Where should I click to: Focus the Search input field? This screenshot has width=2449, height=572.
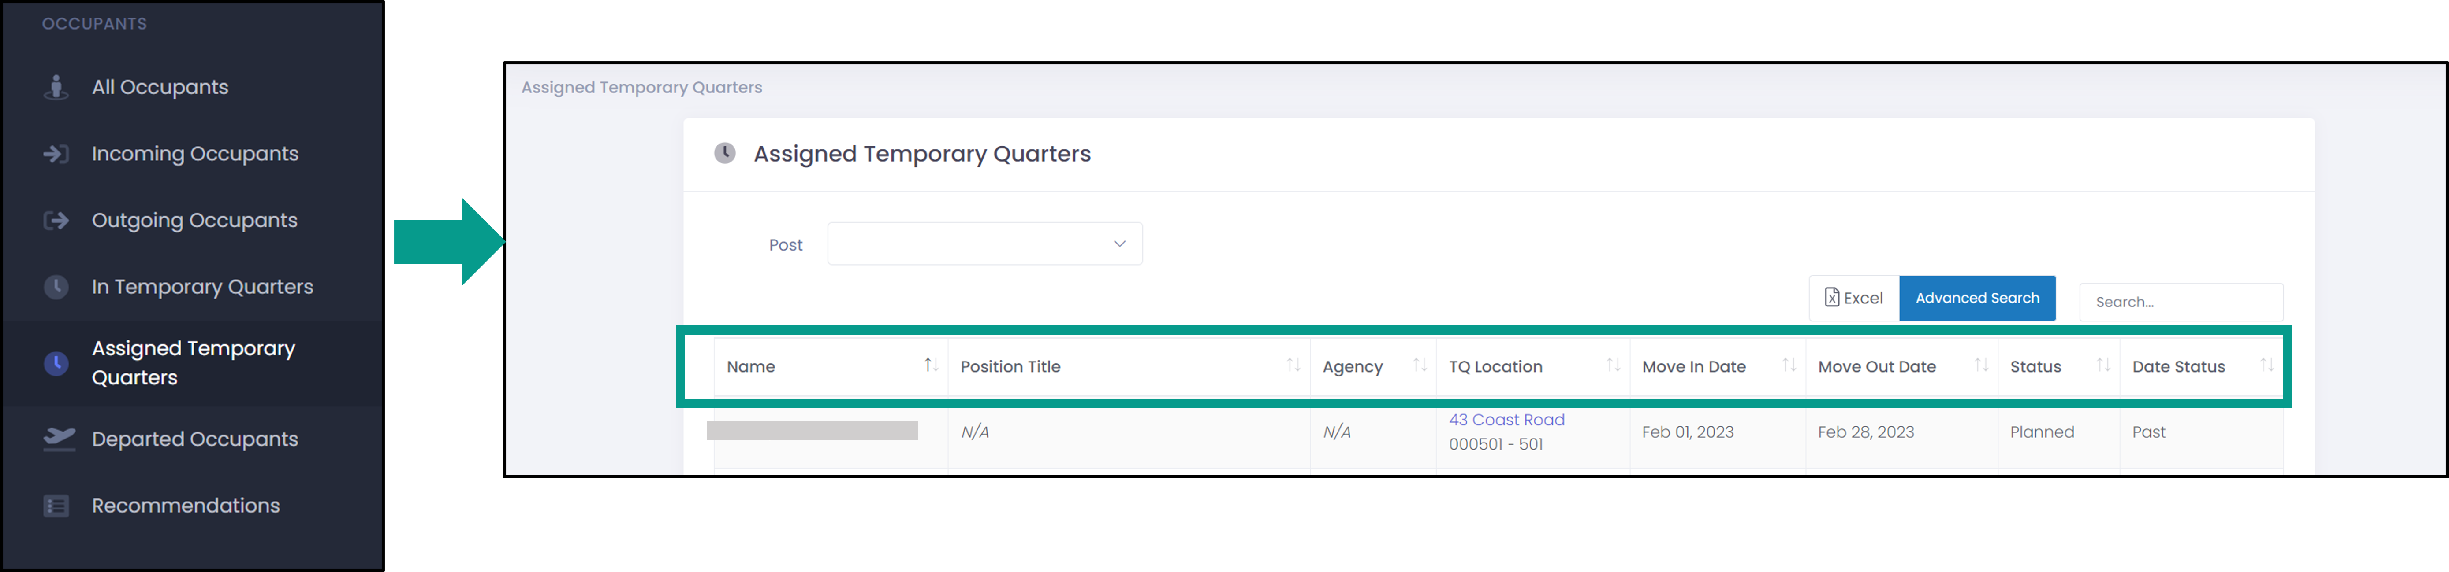(x=2180, y=302)
